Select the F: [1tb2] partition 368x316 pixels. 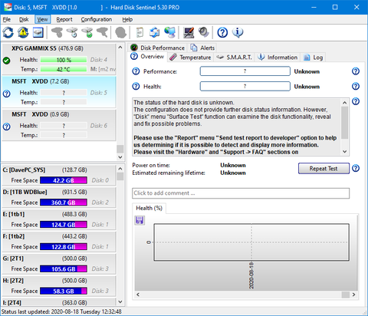point(59,242)
